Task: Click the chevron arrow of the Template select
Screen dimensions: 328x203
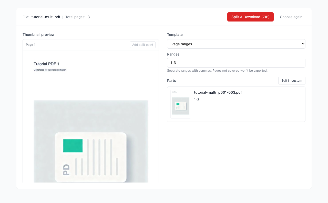Action: click(x=303, y=44)
